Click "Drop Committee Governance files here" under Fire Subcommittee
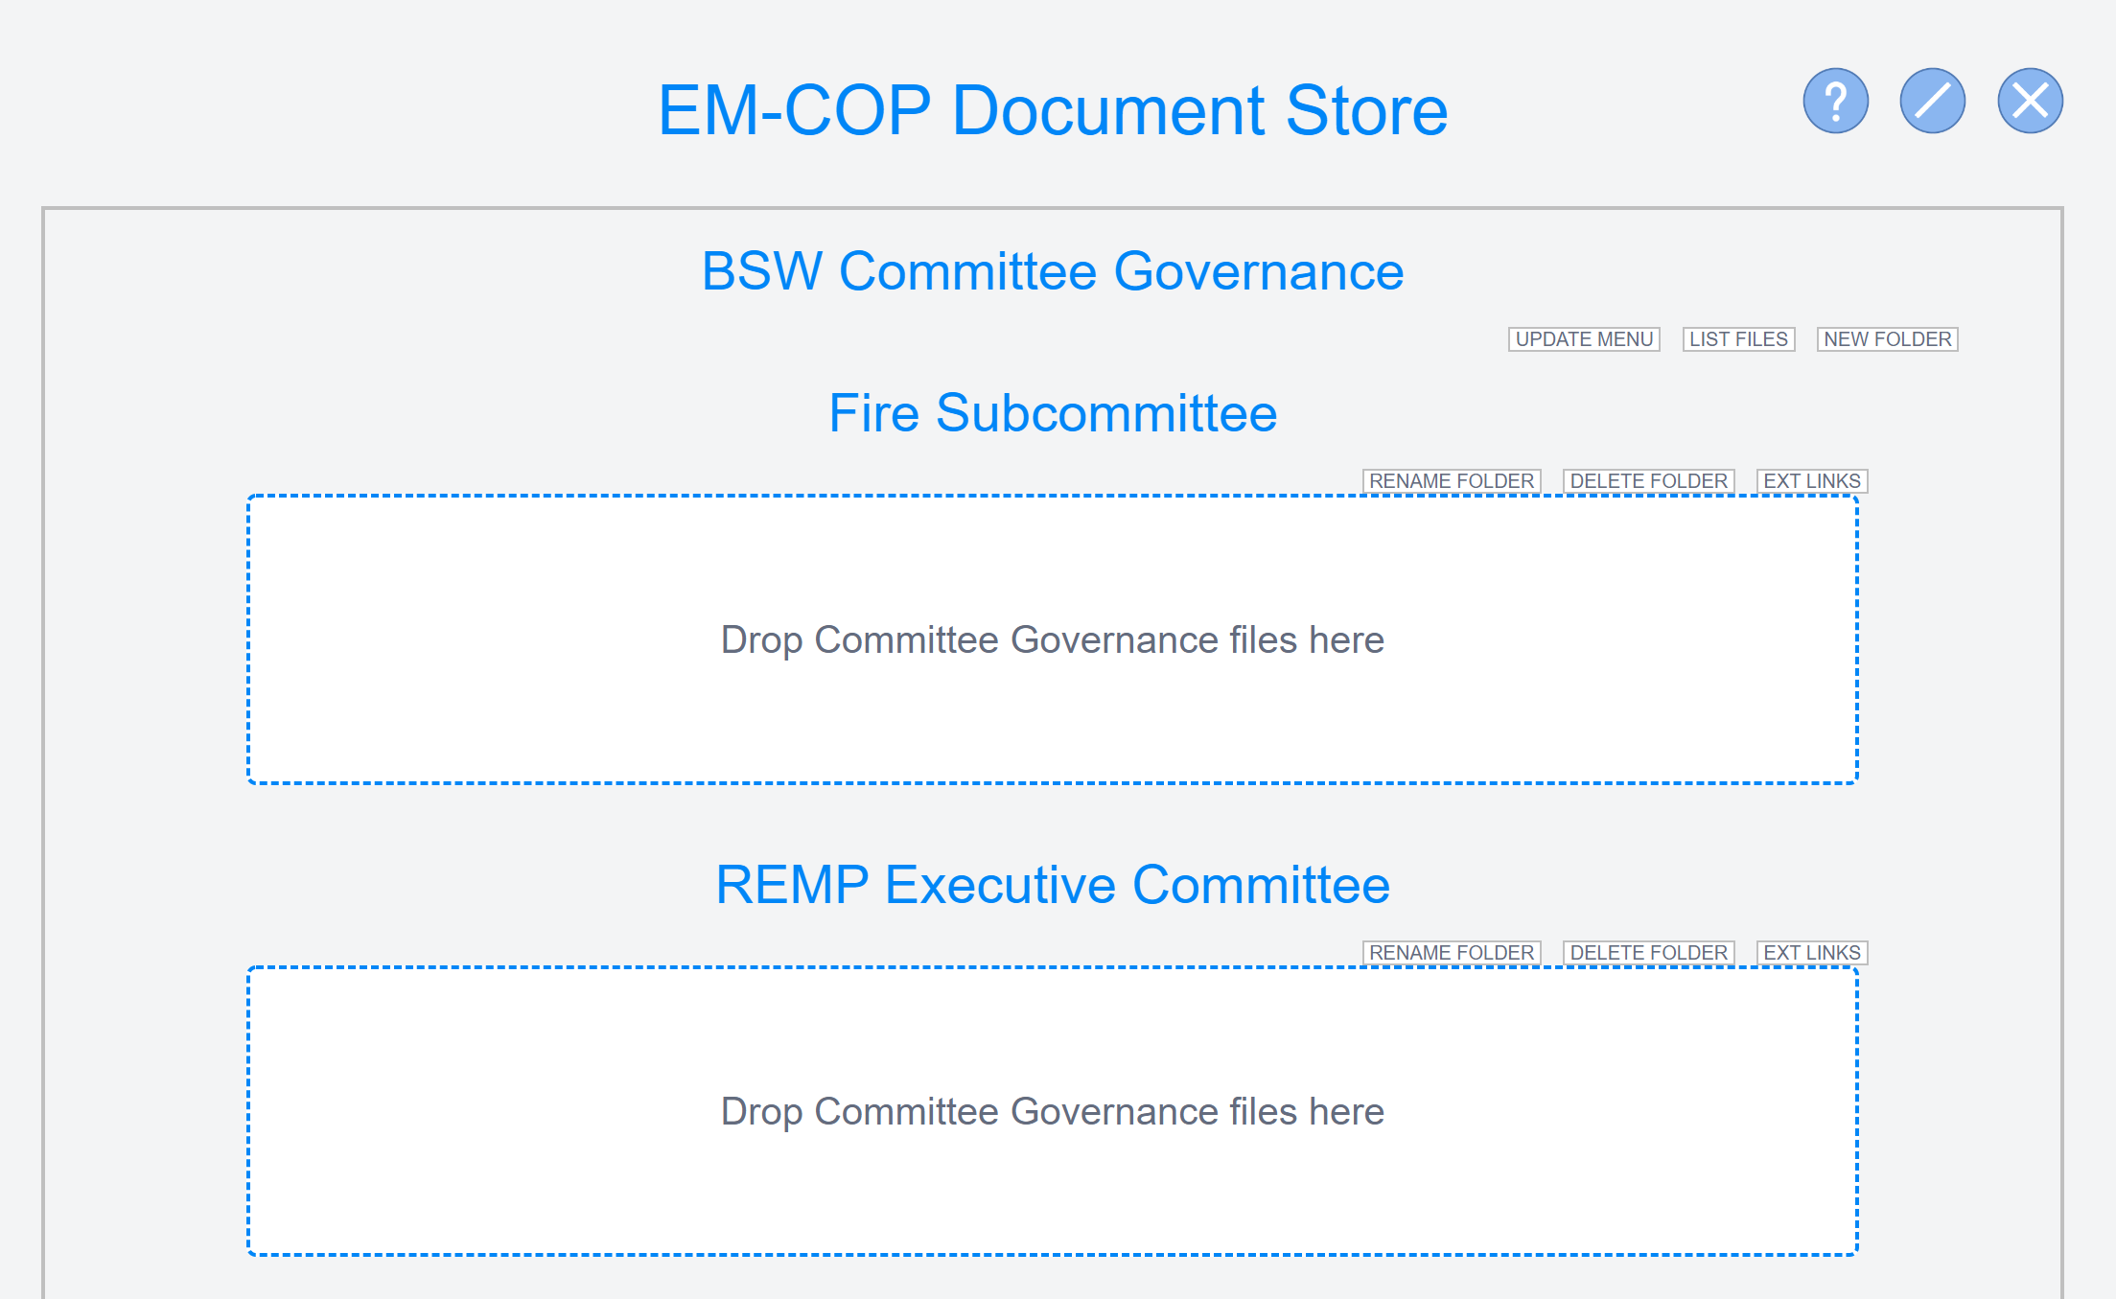2116x1299 pixels. point(1053,639)
